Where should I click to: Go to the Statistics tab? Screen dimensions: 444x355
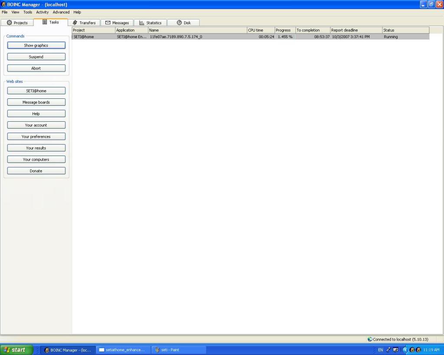[150, 23]
